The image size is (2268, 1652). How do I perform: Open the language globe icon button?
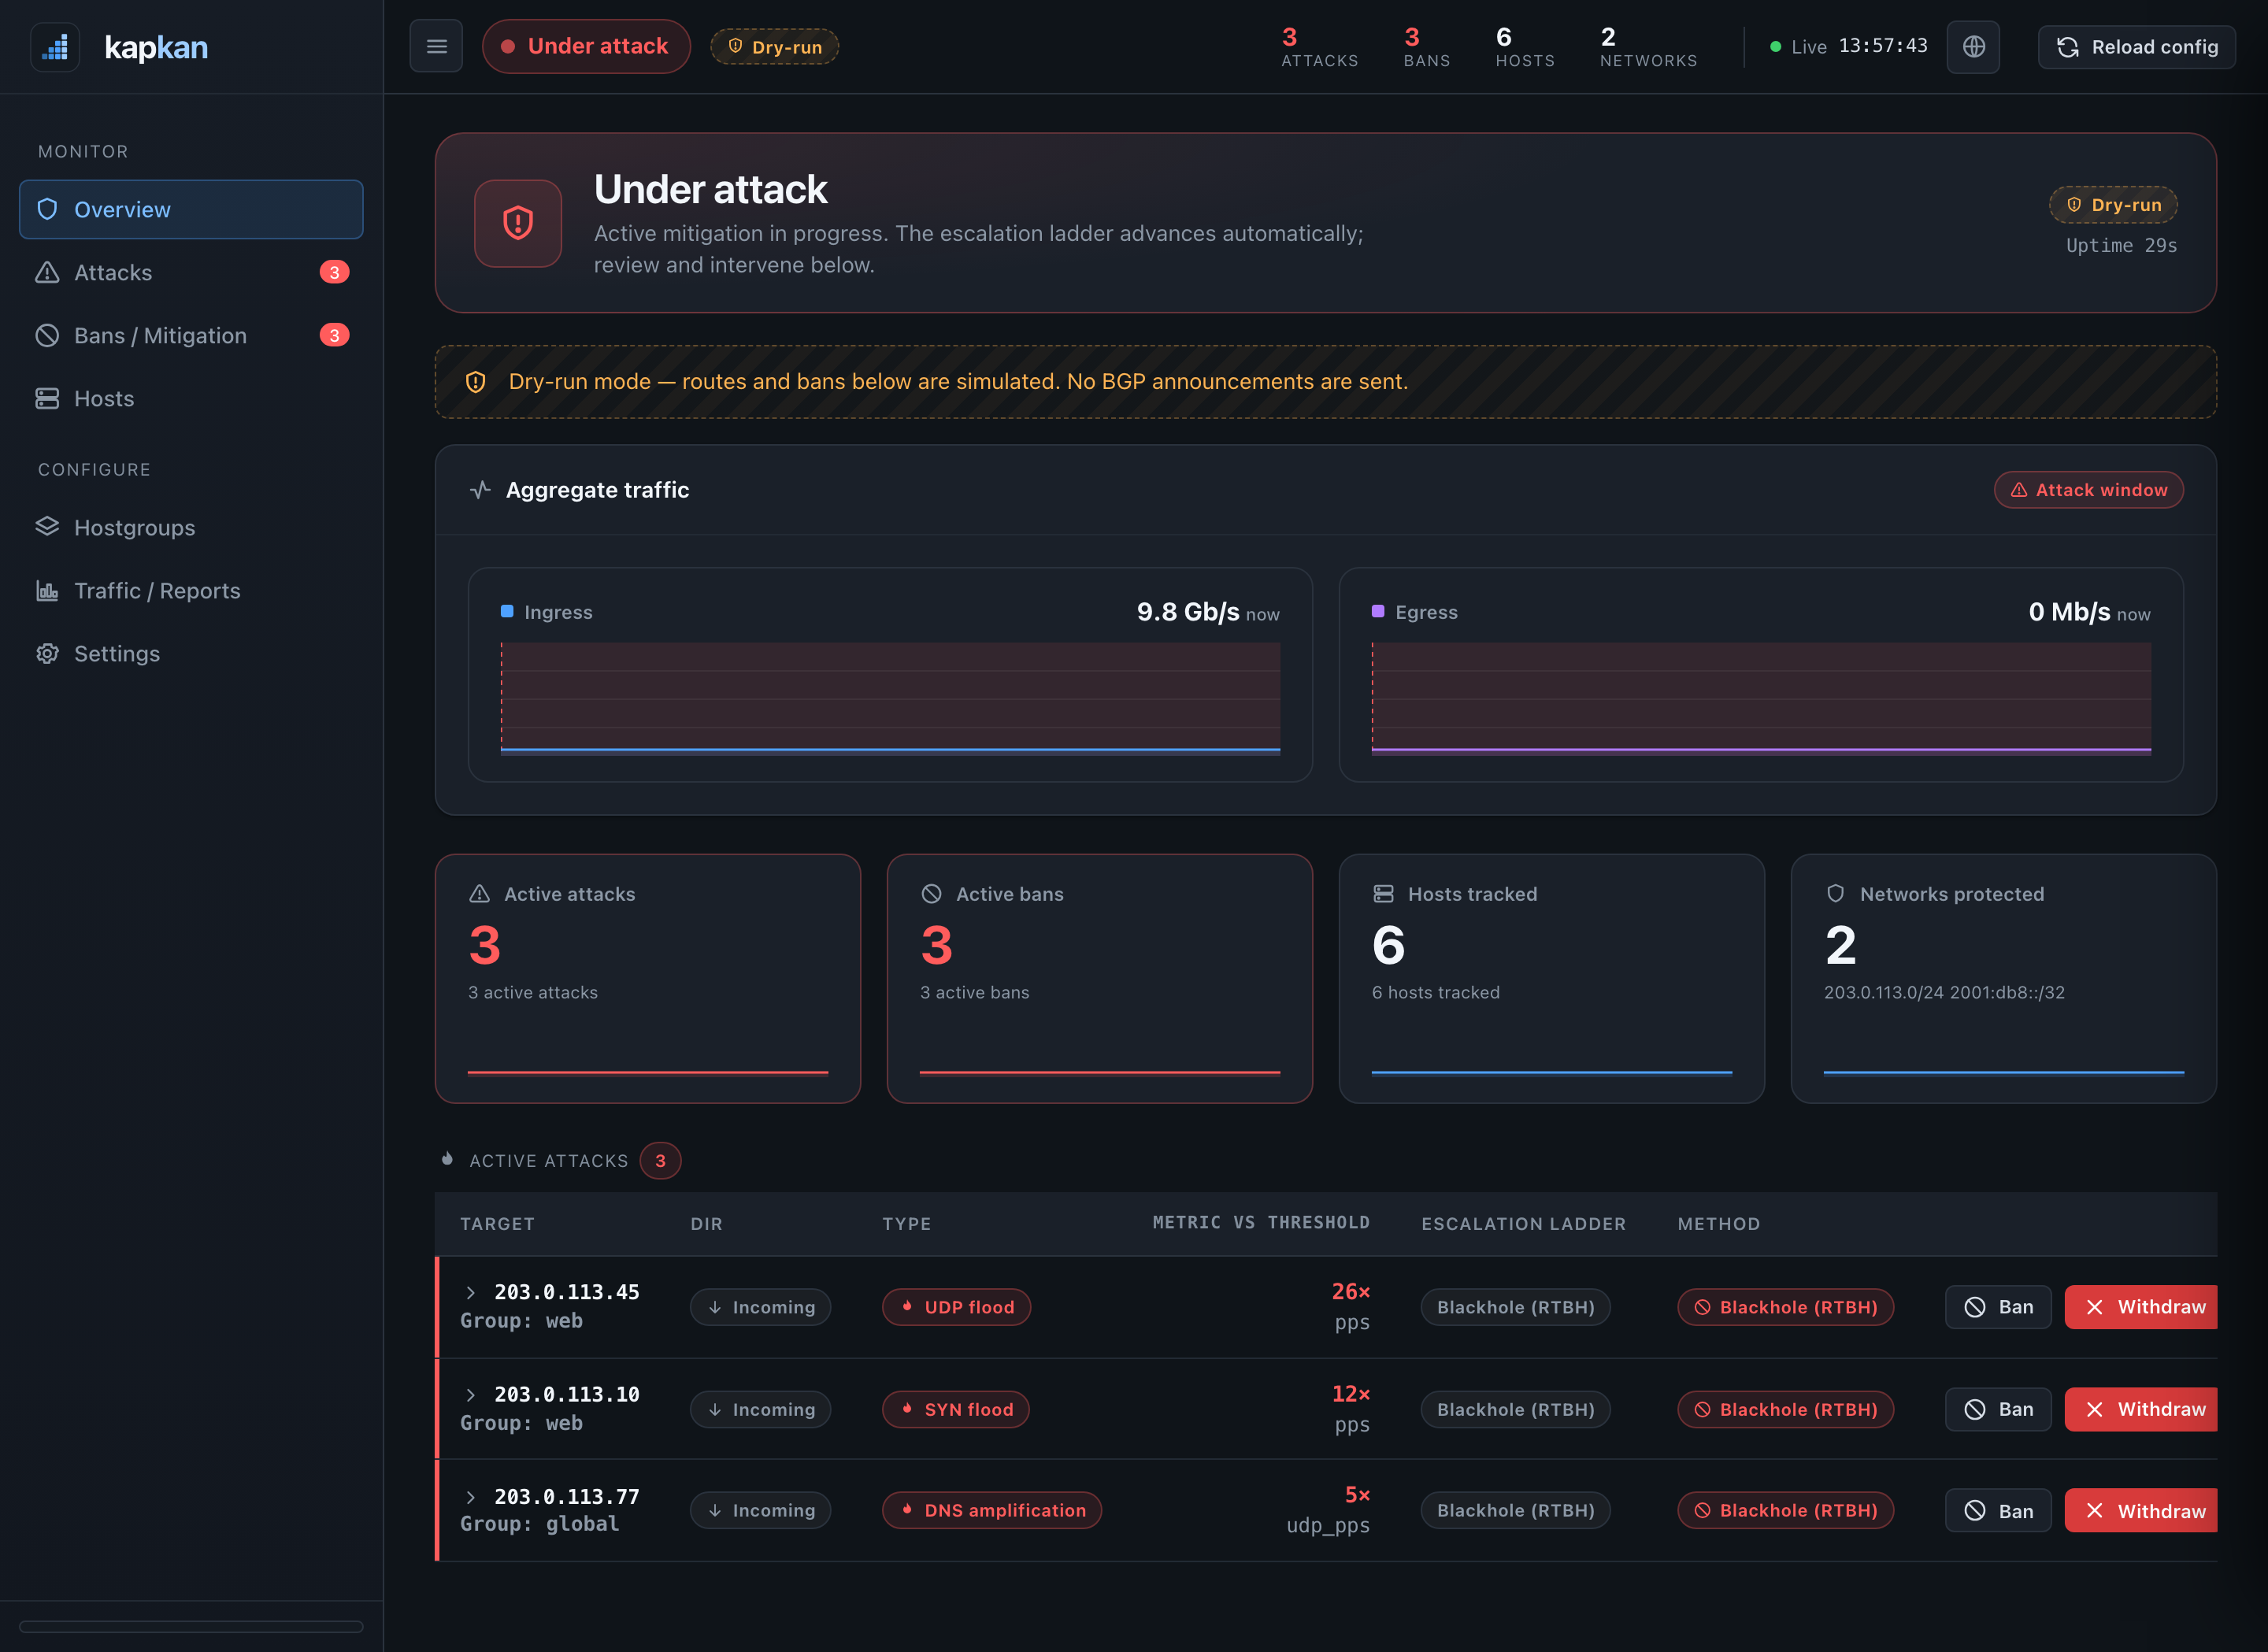pos(1973,46)
